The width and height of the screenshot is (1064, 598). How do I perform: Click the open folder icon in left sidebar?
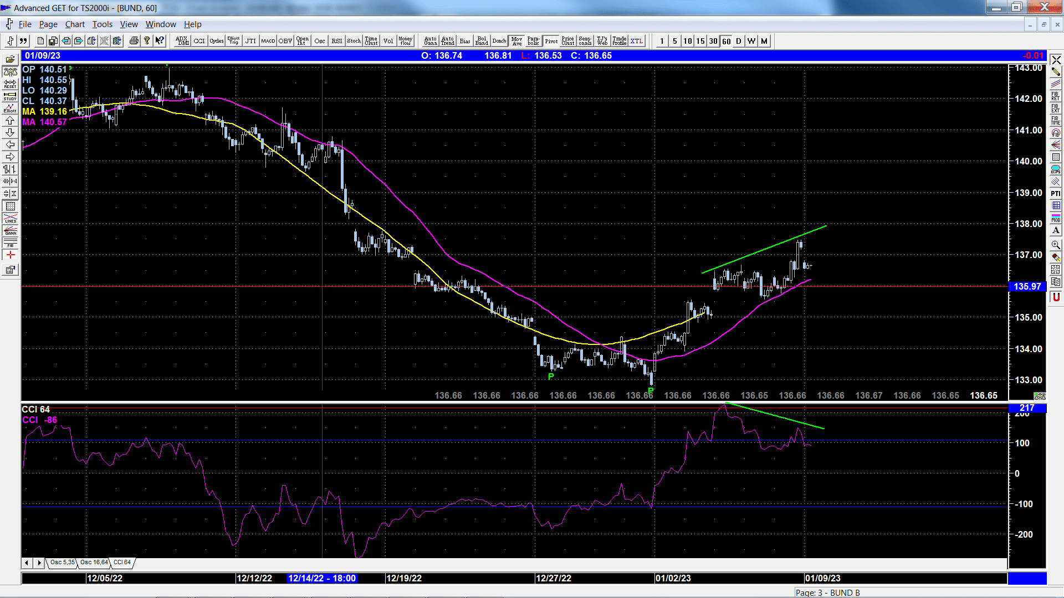[x=10, y=59]
